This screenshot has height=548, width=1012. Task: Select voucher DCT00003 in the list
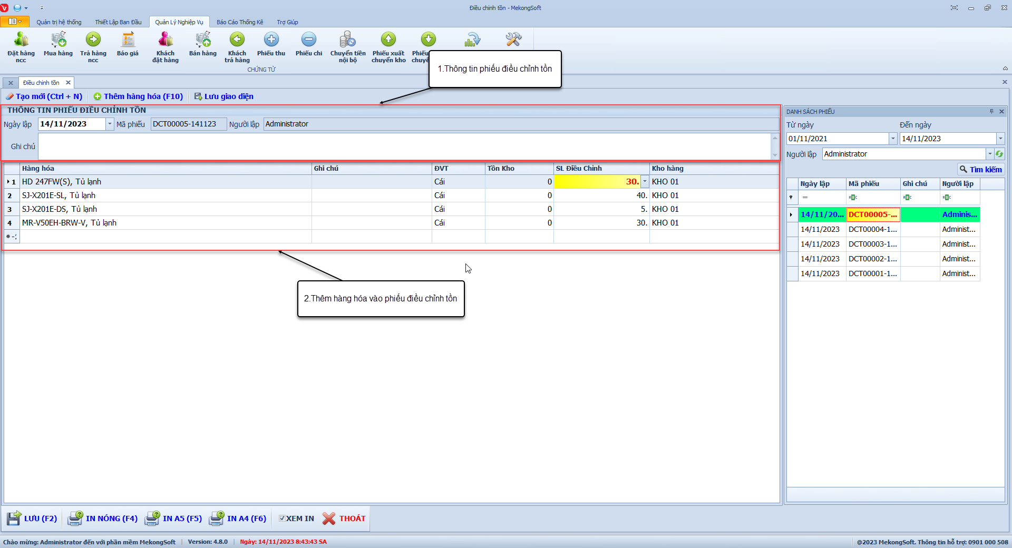click(x=872, y=244)
